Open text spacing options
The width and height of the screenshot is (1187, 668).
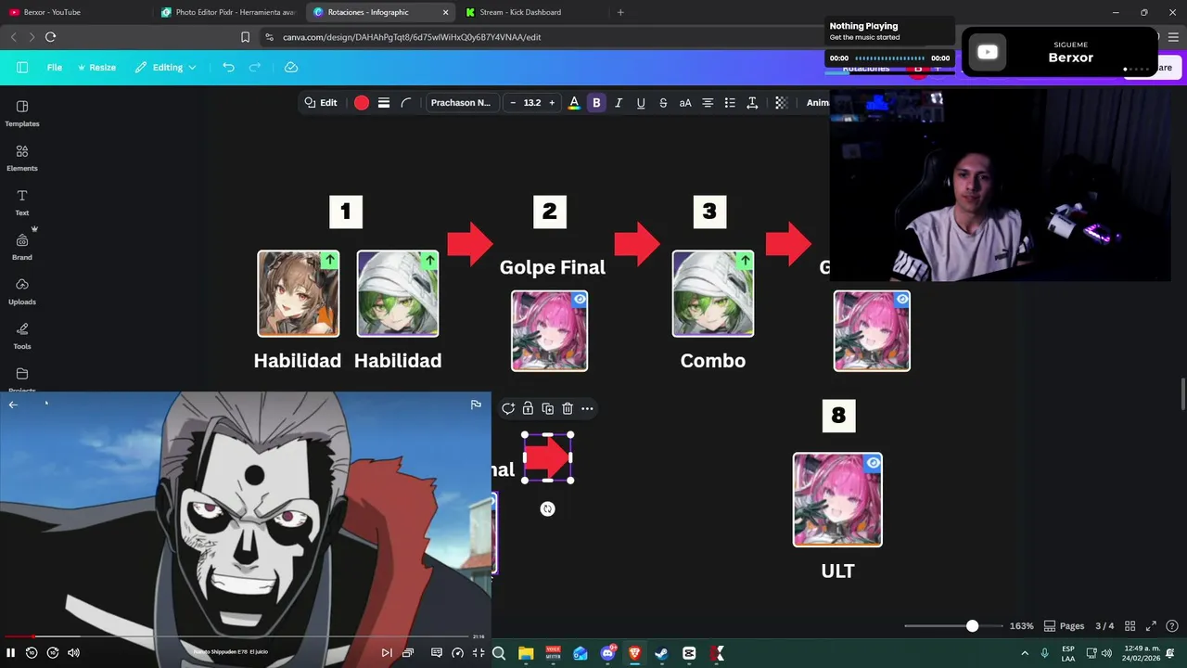click(752, 103)
